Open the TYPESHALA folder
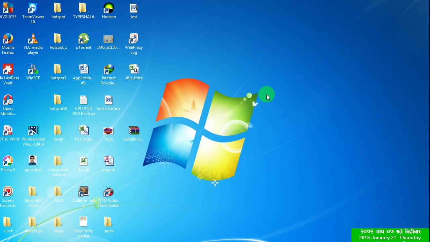 [x=83, y=11]
